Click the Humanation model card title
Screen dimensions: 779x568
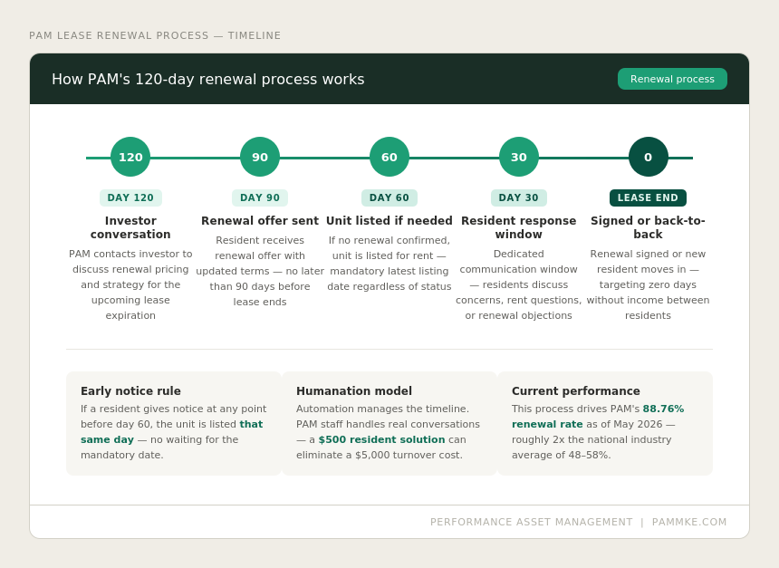point(354,391)
